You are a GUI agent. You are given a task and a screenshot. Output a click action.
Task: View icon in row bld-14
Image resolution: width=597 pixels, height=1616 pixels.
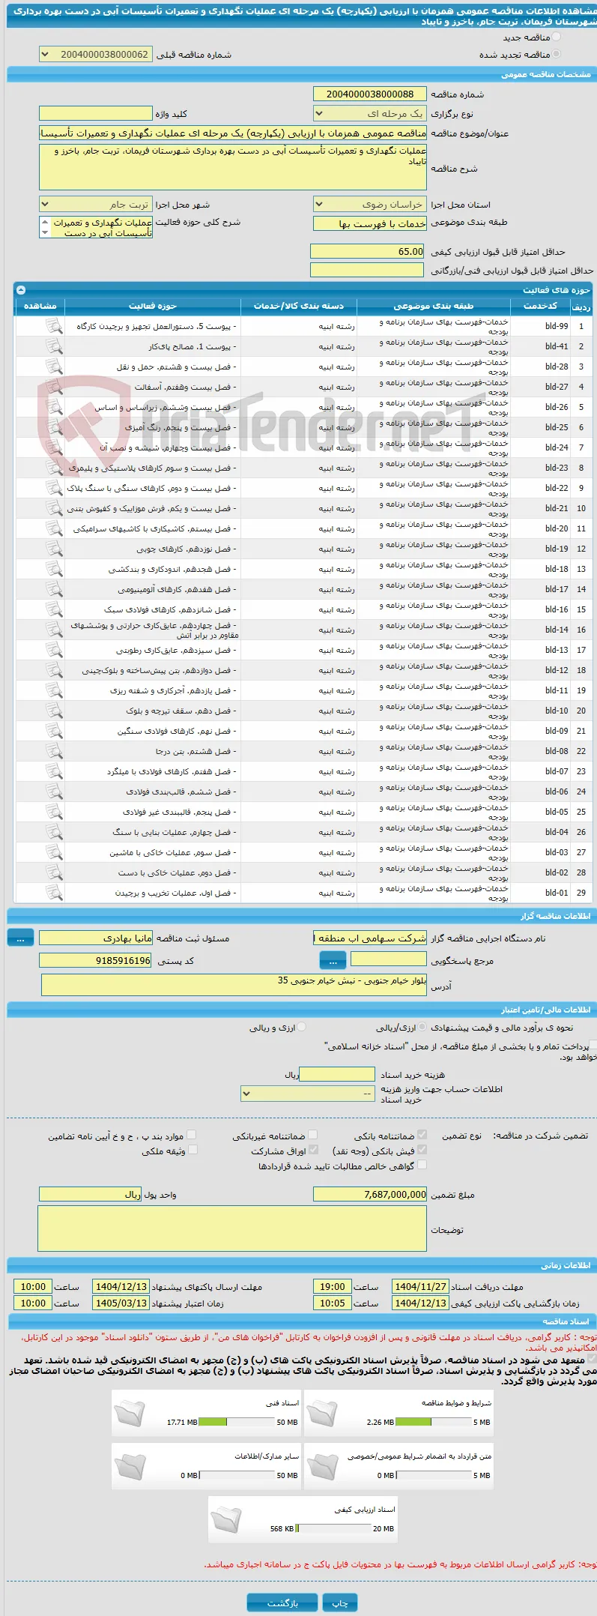(54, 629)
